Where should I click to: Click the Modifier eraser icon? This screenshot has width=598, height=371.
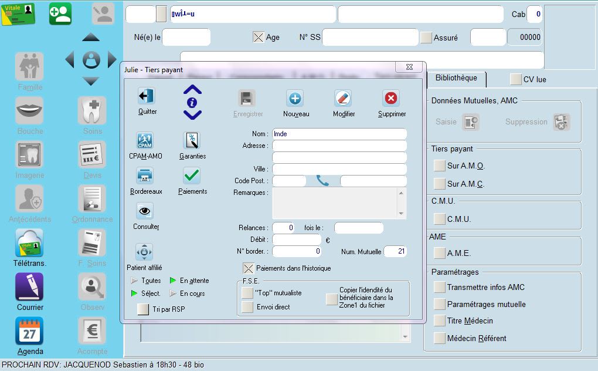point(342,98)
